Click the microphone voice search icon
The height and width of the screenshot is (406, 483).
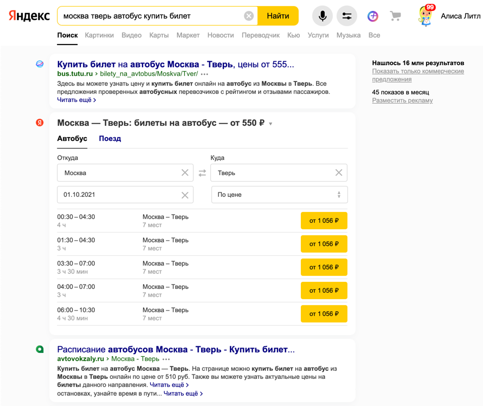(x=322, y=16)
